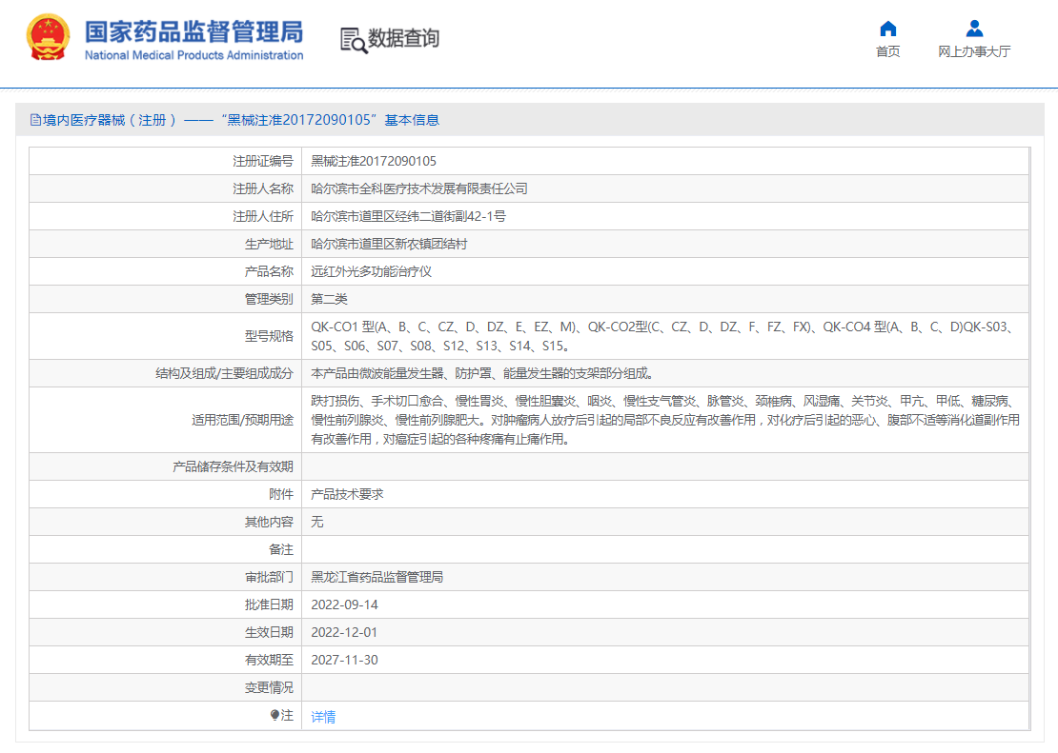
Task: Click the 生效日期 label
Action: pos(269,632)
